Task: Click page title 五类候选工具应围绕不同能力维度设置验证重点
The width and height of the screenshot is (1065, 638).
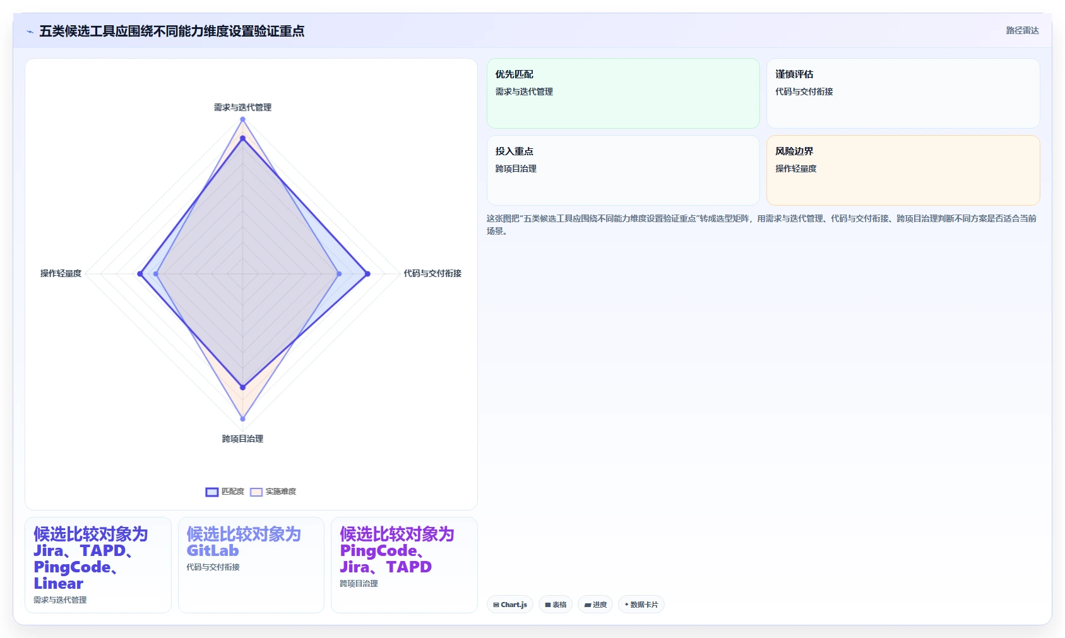Action: [x=172, y=31]
